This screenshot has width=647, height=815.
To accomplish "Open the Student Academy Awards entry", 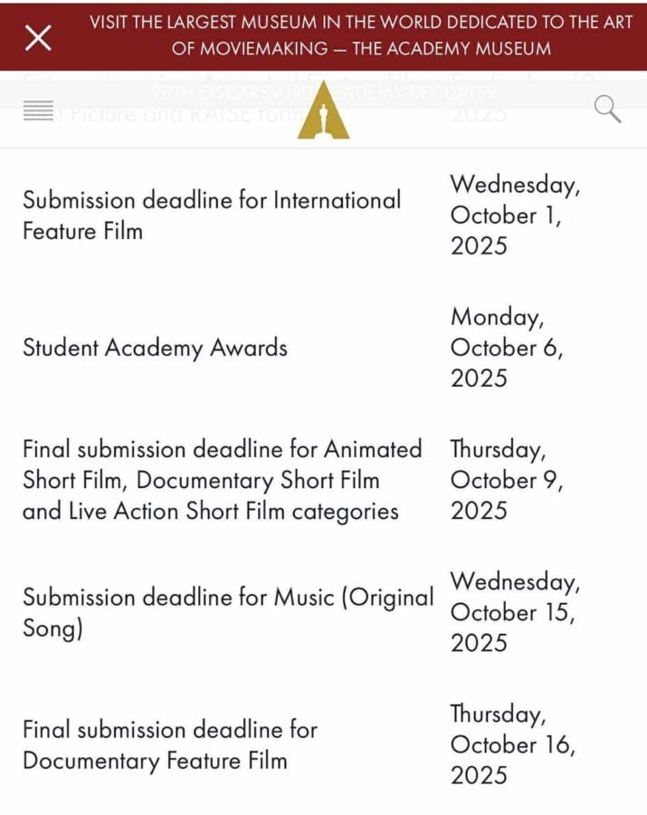I will (155, 348).
